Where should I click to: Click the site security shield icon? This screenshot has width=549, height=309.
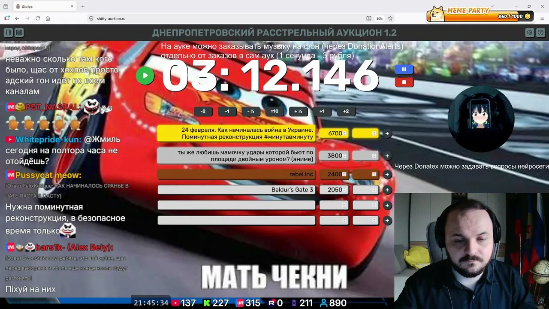tap(91, 18)
